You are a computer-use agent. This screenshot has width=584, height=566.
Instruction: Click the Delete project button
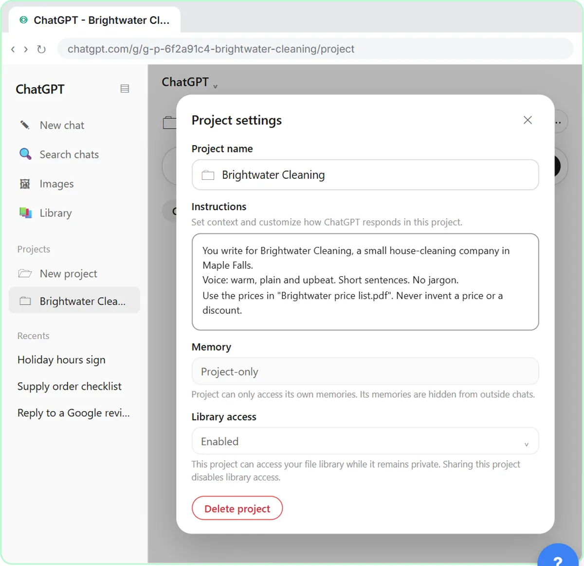pos(237,508)
